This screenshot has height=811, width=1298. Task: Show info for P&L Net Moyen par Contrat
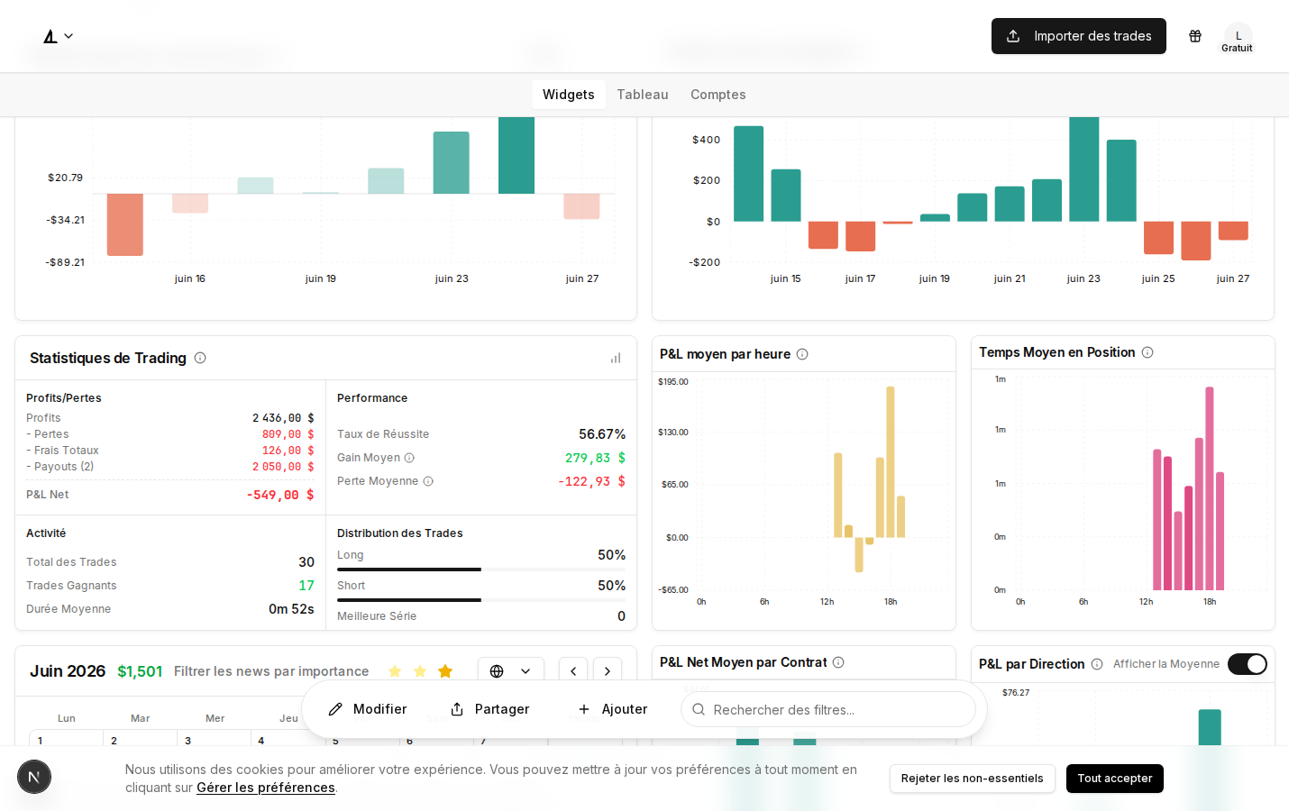point(838,662)
